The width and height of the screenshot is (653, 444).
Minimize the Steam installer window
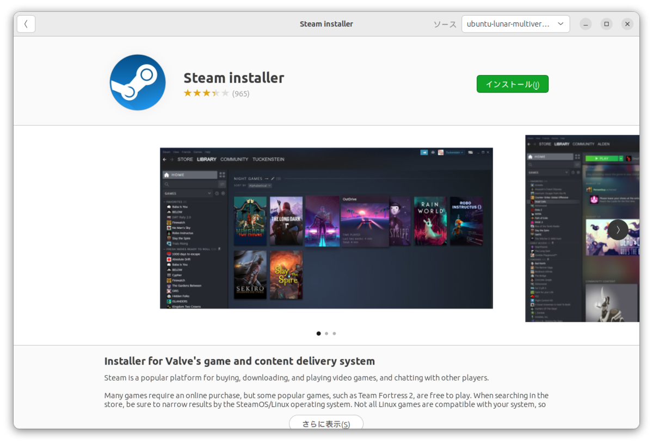point(586,24)
